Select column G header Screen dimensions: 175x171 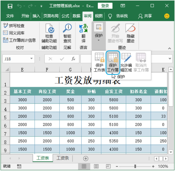tap(70, 70)
